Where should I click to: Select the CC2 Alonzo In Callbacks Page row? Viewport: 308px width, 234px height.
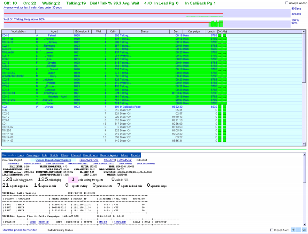click(x=152, y=107)
